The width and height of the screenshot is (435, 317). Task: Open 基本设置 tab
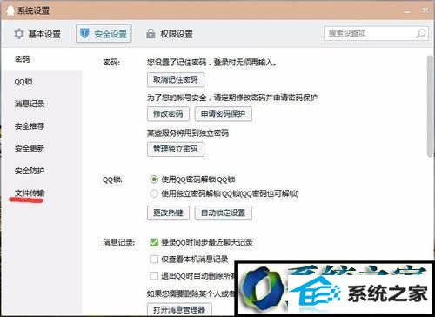pos(37,34)
